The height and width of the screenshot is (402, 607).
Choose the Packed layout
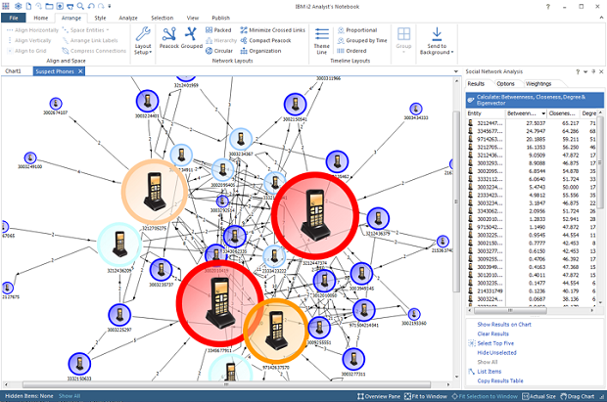click(221, 29)
